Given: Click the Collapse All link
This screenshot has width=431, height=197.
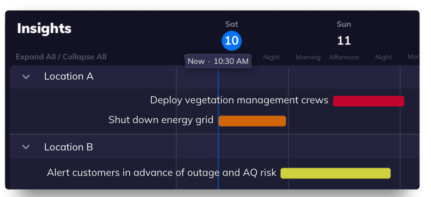Looking at the screenshot, I should pos(84,57).
